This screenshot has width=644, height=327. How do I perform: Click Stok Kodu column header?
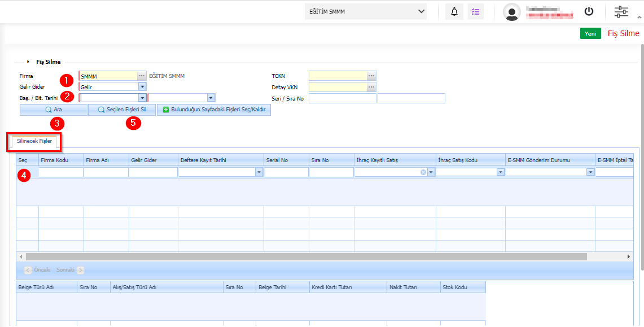click(x=463, y=287)
